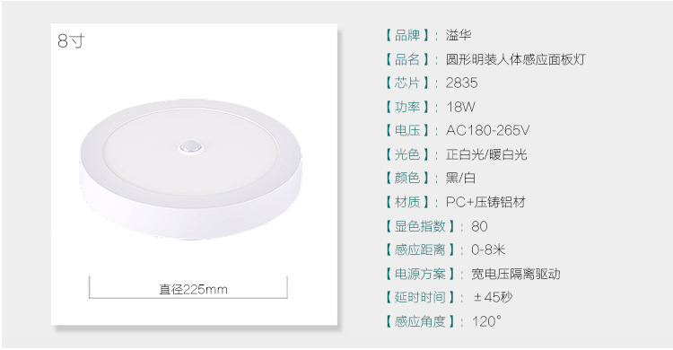The image size is (673, 350).
Task: Click the 品牌 label
Action: pyautogui.click(x=406, y=35)
